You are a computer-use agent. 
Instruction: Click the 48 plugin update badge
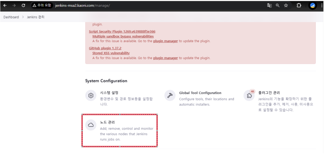pos(252,92)
